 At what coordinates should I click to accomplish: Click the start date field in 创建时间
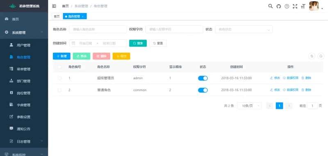(x=86, y=43)
